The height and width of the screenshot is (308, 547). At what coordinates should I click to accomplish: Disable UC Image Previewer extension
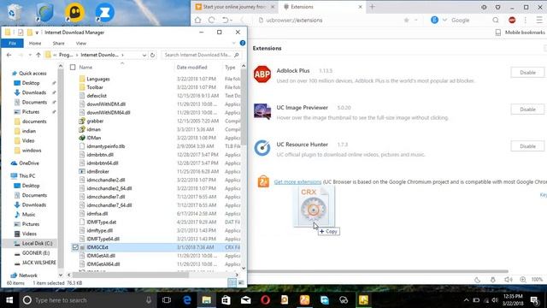coord(527,110)
